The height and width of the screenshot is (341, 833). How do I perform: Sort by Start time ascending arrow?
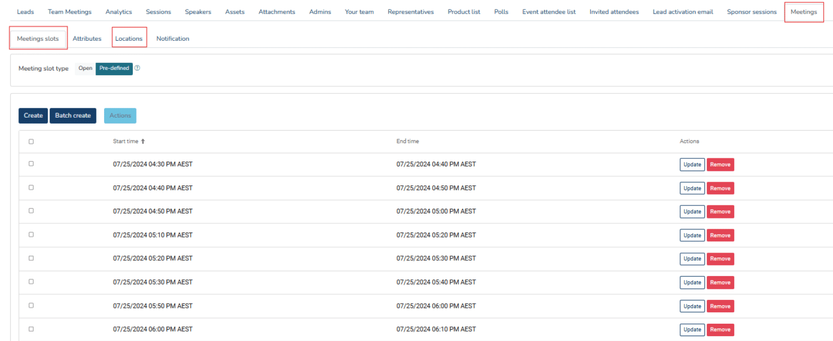pyautogui.click(x=143, y=141)
